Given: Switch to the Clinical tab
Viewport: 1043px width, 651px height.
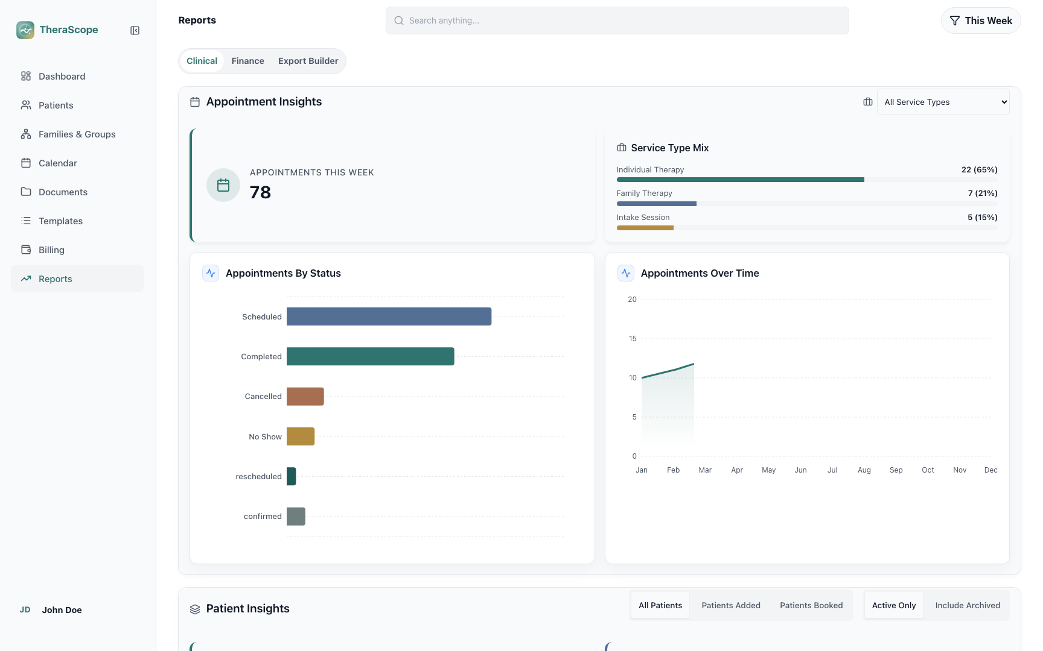Looking at the screenshot, I should tap(202, 61).
